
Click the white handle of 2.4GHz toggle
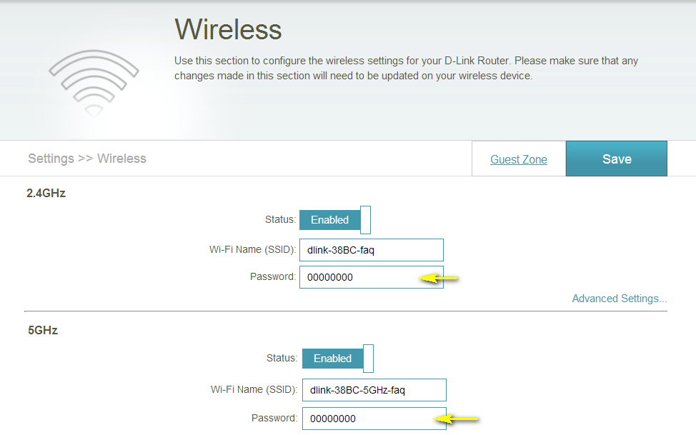pyautogui.click(x=365, y=220)
